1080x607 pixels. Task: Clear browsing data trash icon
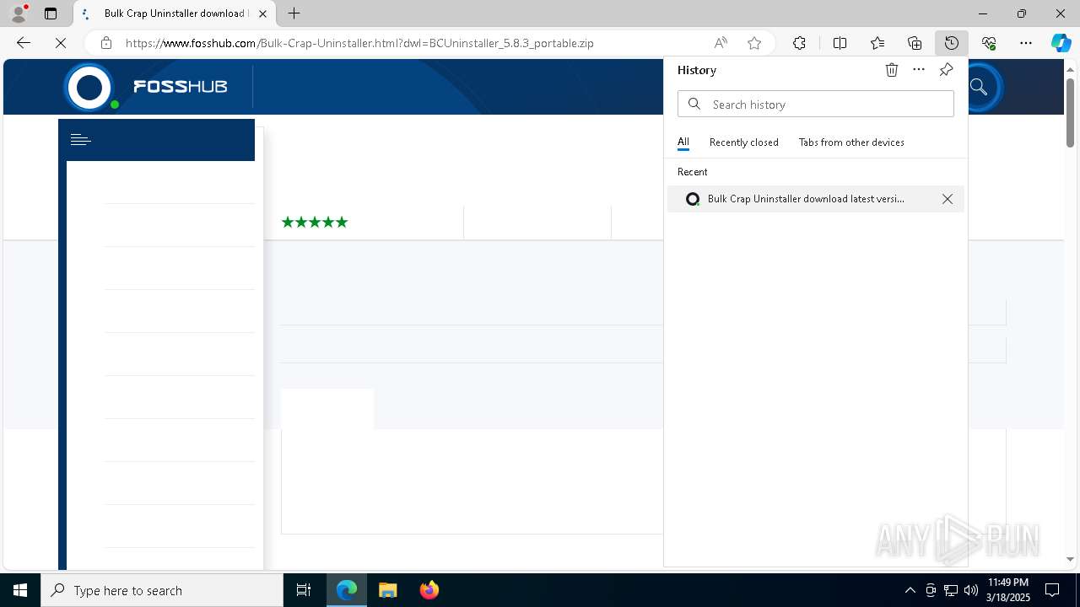892,70
